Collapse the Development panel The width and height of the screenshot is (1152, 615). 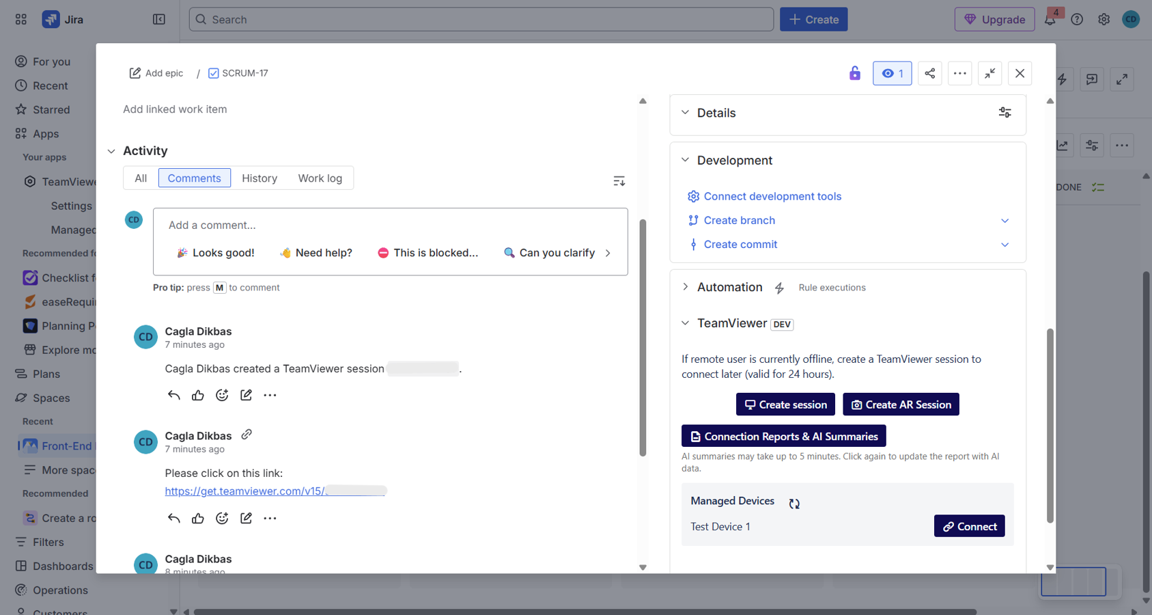685,160
